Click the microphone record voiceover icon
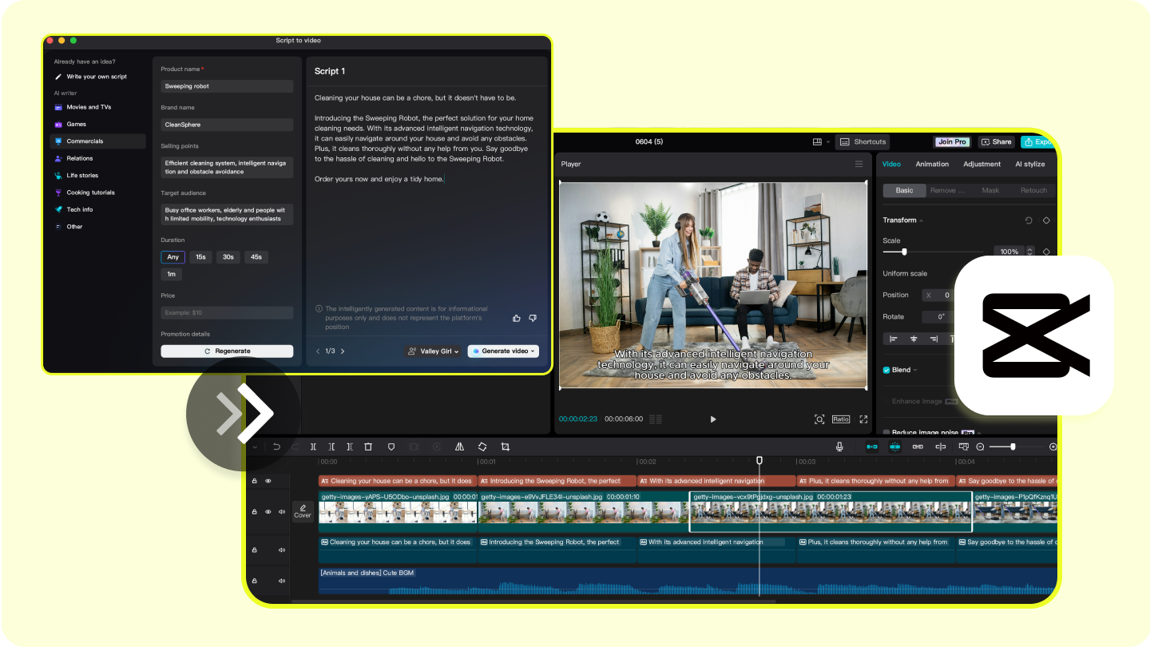This screenshot has height=647, width=1150. [839, 447]
